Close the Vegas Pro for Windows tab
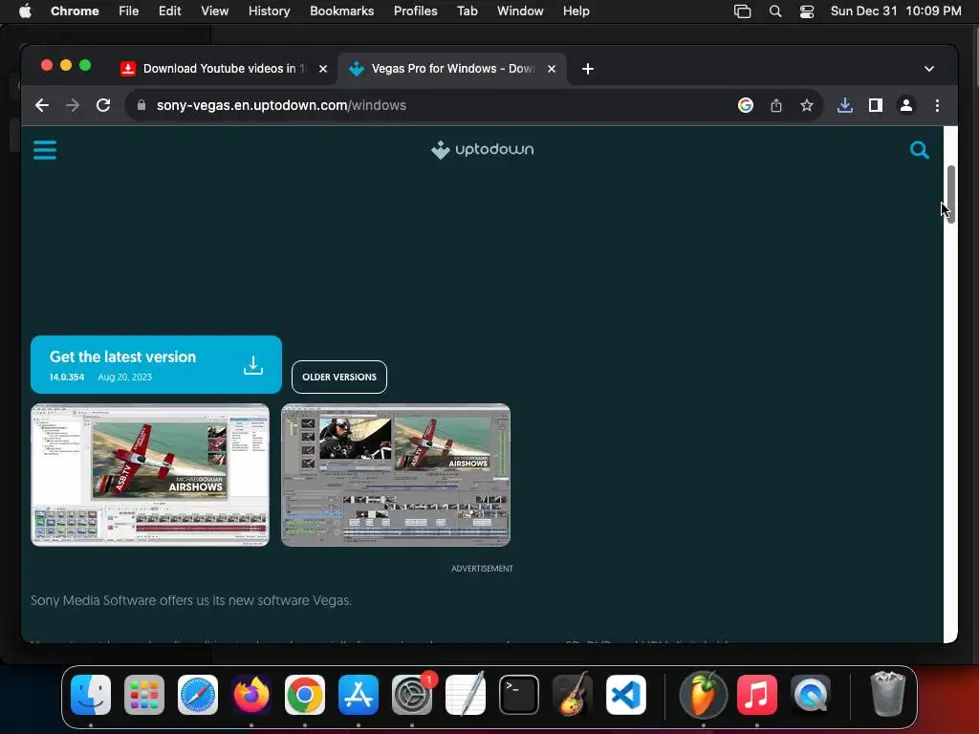Screen dimensions: 979x734 pos(552,69)
